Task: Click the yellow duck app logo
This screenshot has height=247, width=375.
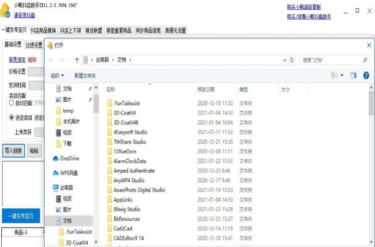Action: tap(5, 10)
